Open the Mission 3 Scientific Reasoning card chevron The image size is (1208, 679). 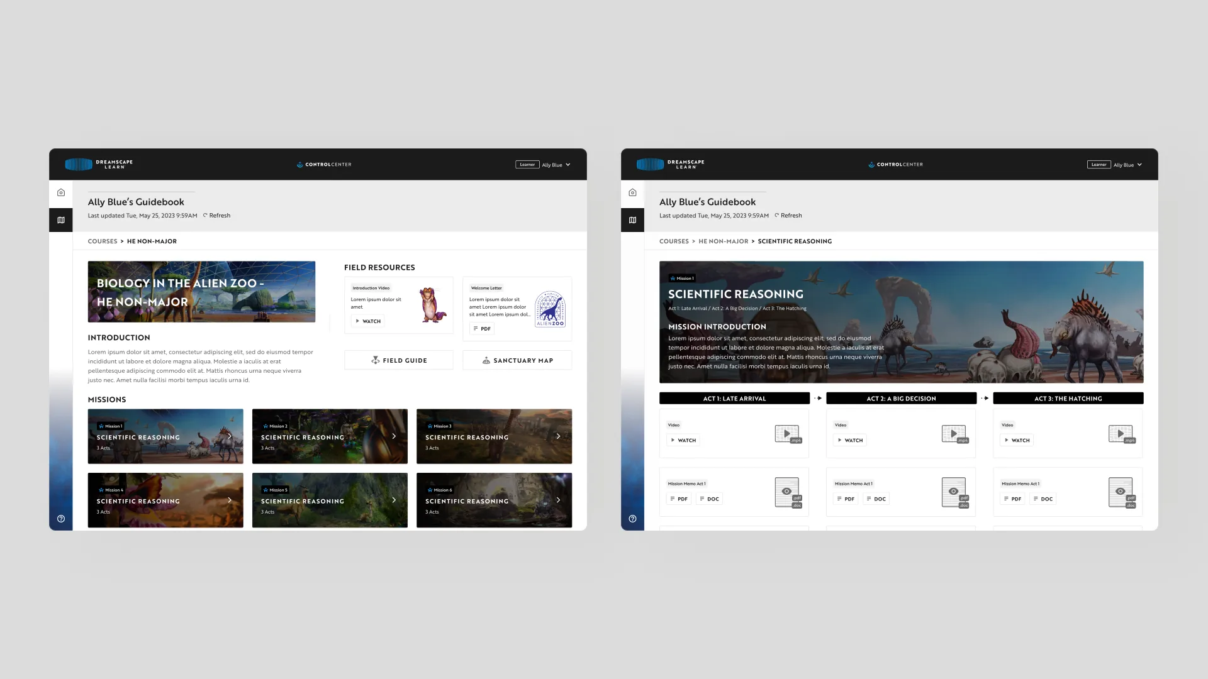558,436
